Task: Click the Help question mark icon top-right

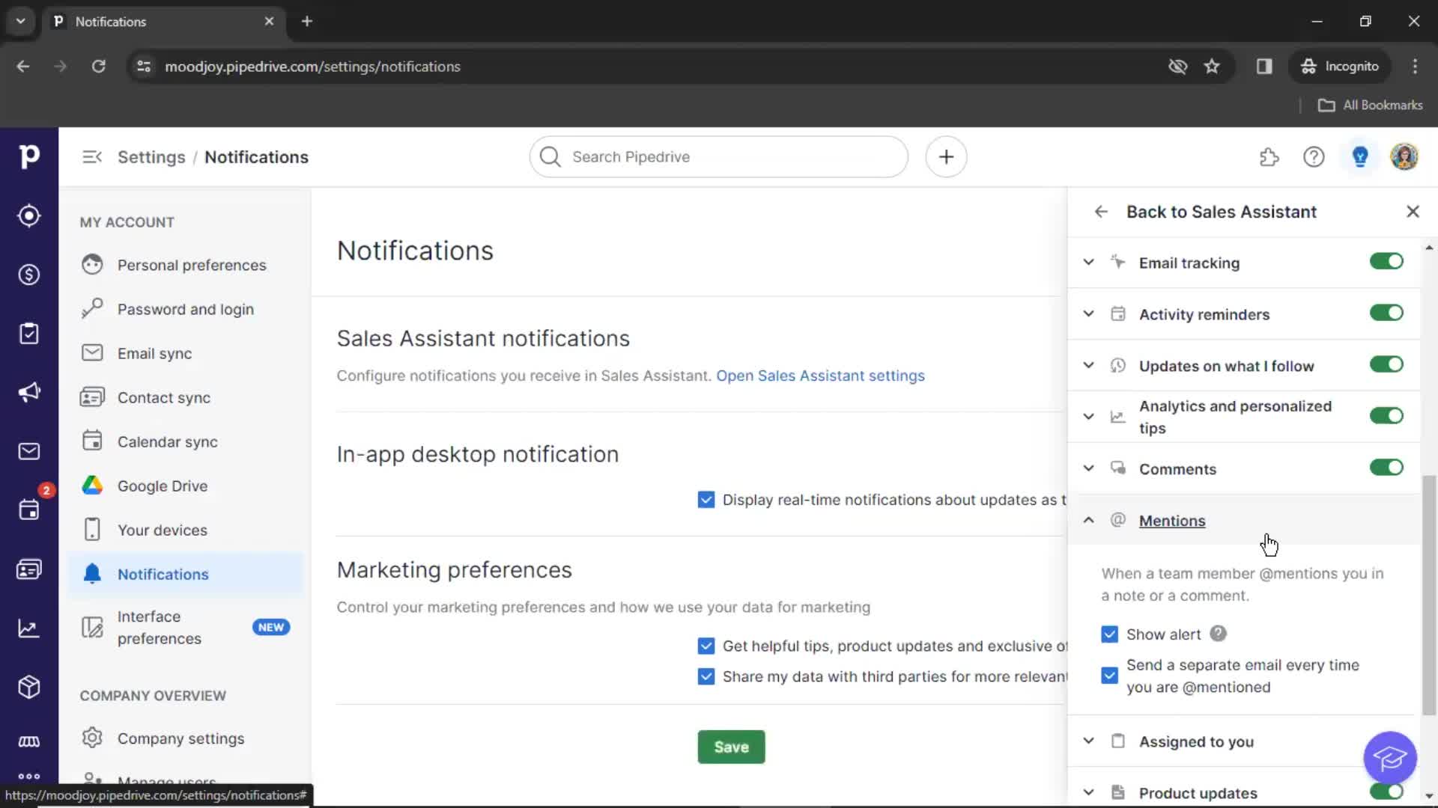Action: pyautogui.click(x=1314, y=157)
